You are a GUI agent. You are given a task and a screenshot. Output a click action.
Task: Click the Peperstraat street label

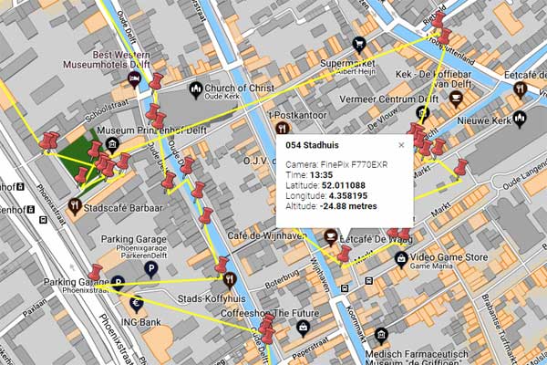[x=311, y=348]
